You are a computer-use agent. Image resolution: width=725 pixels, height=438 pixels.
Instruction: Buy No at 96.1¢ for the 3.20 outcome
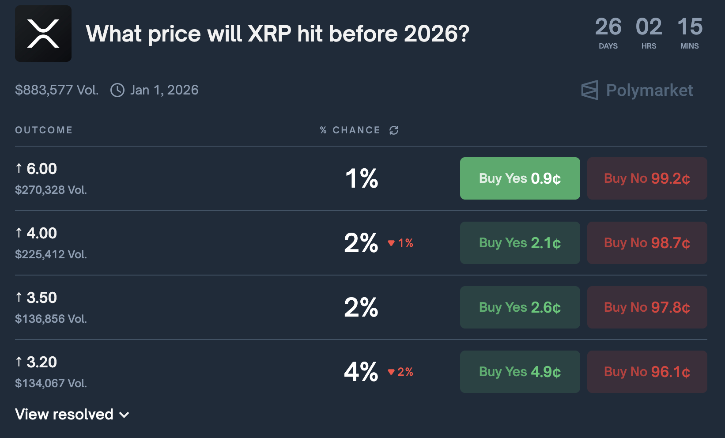click(x=646, y=372)
